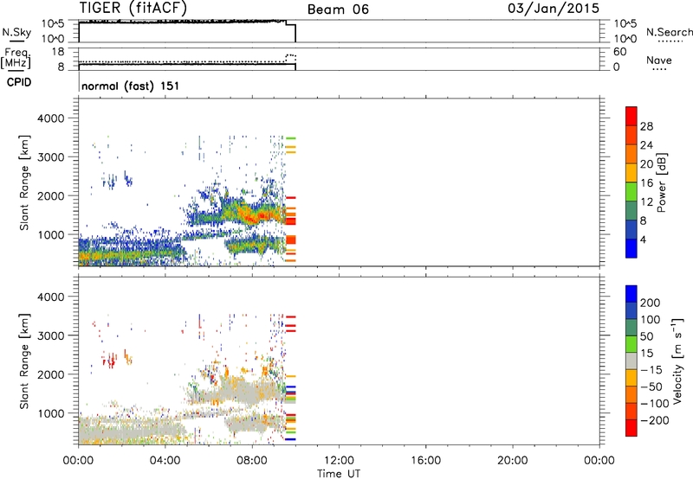Click the velocity colorbar label 200

[651, 303]
